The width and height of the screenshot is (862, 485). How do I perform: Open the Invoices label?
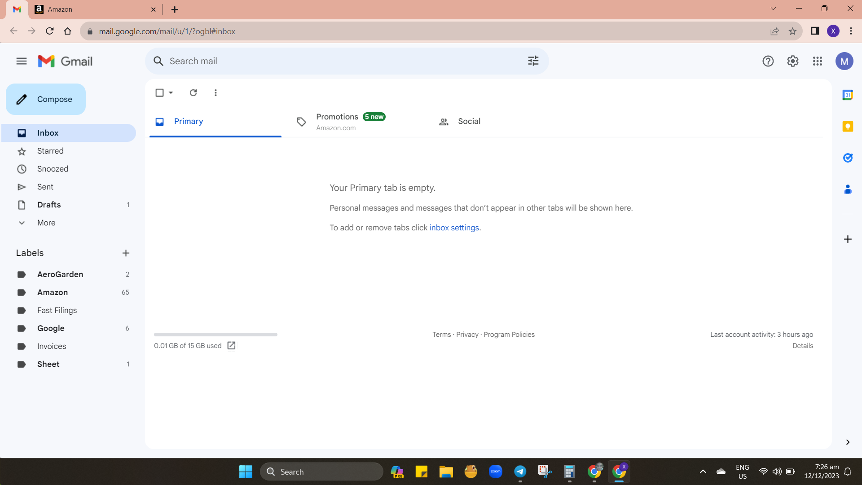69,346
